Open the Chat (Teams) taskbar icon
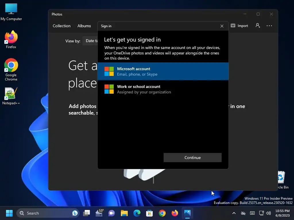The image size is (294, 220). 112,213
